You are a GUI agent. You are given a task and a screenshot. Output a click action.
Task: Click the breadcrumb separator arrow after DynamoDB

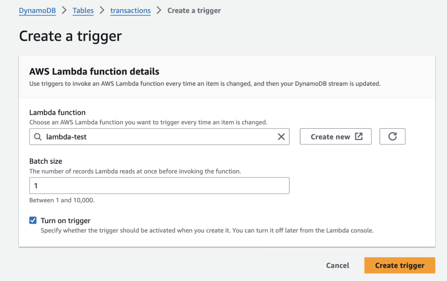click(x=63, y=11)
